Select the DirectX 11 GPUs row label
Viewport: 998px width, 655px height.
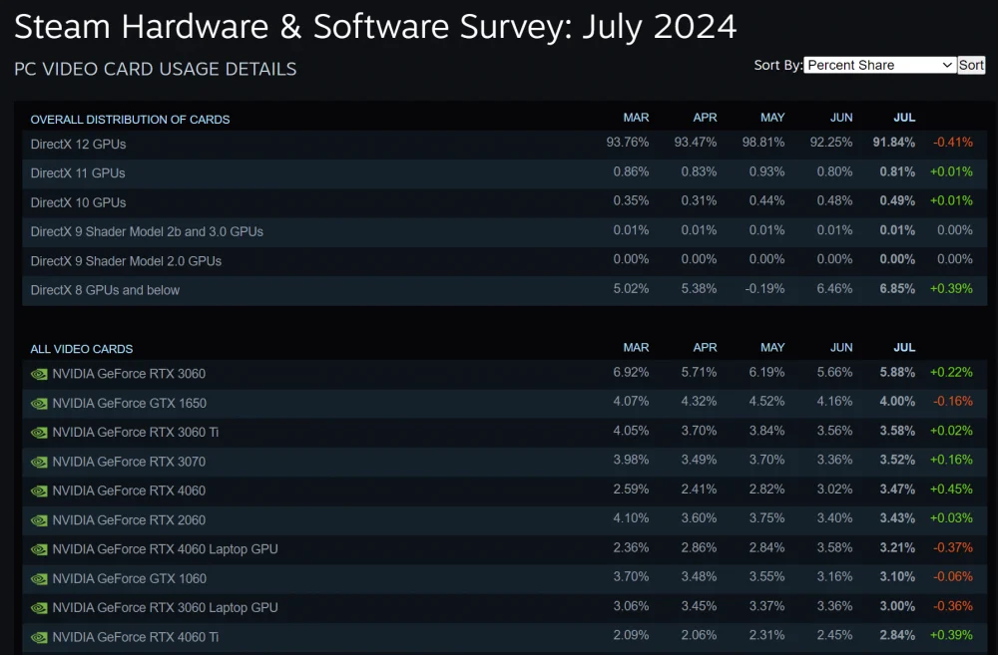pos(78,172)
